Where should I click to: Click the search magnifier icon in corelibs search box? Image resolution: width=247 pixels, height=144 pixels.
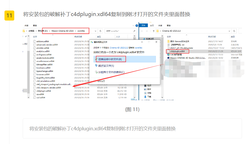[x=134, y=31]
